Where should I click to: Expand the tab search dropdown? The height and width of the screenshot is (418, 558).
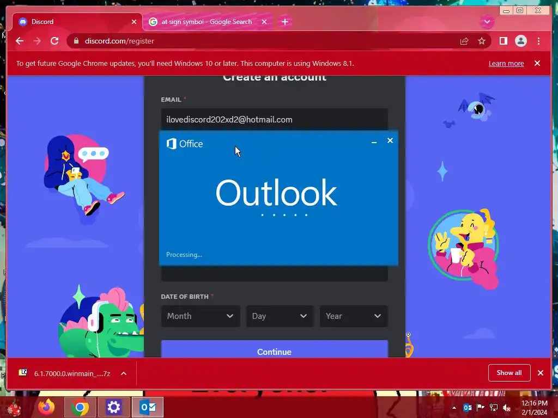point(487,22)
